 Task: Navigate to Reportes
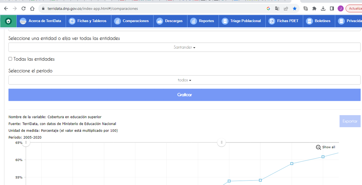click(x=203, y=21)
